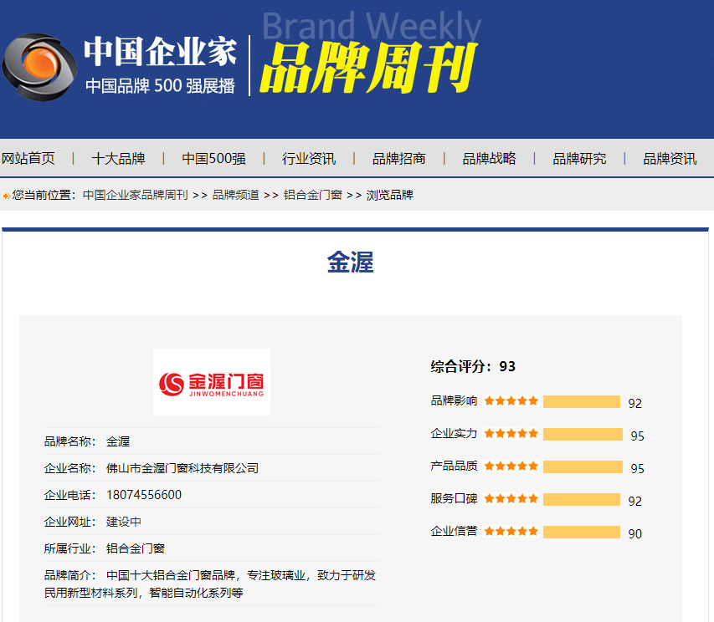Viewport: 714px width, 622px height.
Task: Click the 品牌影响 score bar
Action: [582, 401]
